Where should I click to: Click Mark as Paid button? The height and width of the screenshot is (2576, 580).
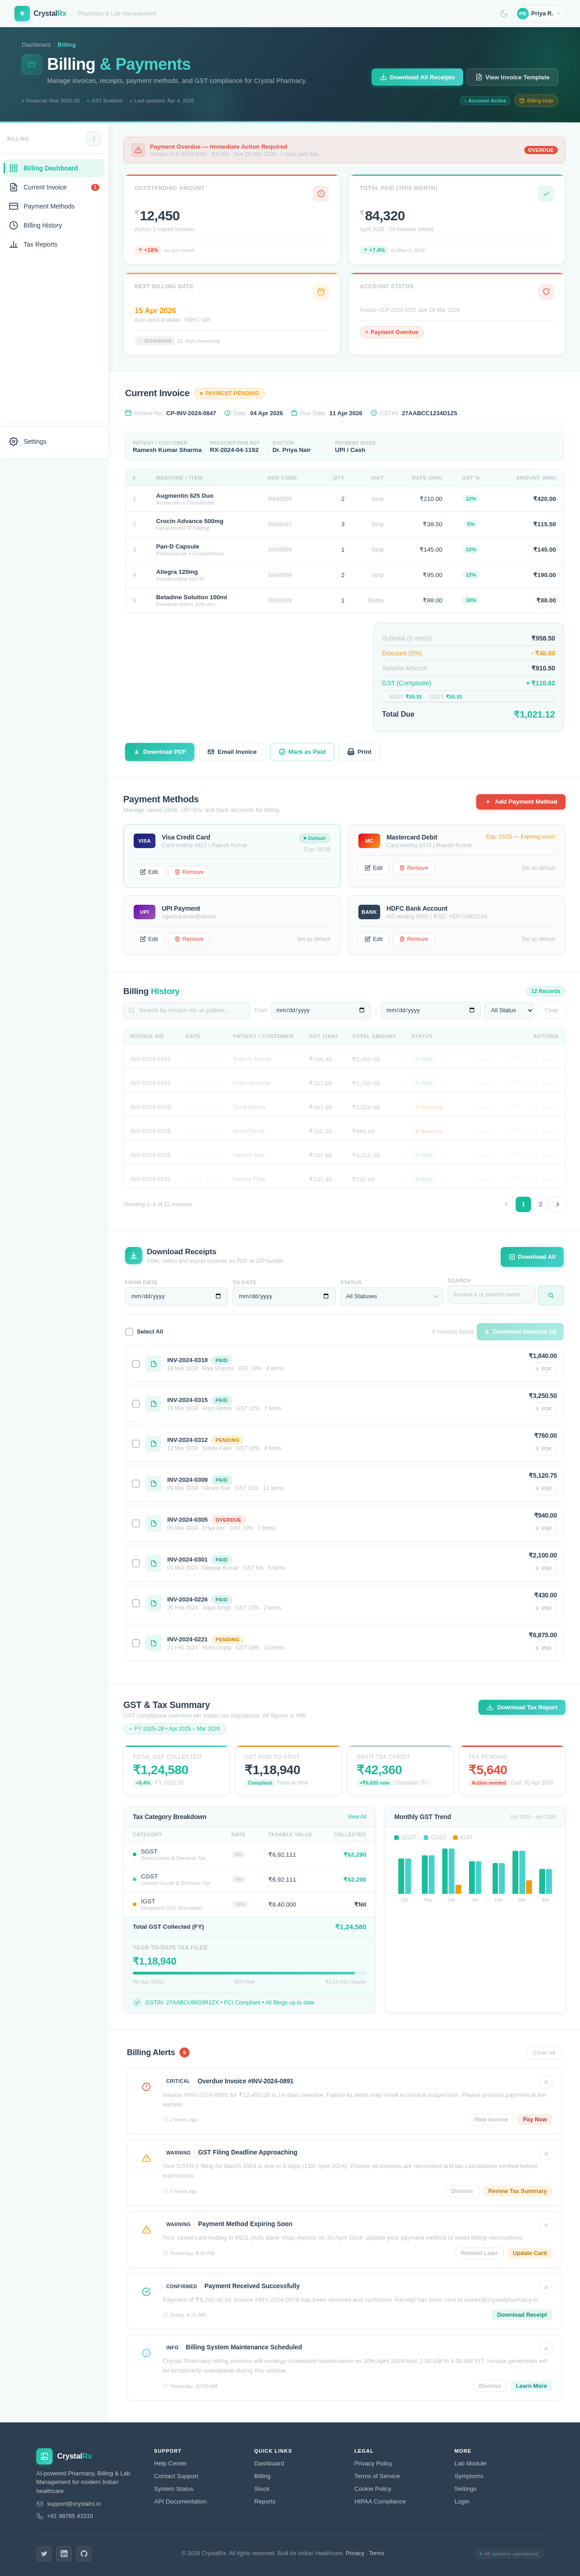tap(302, 752)
